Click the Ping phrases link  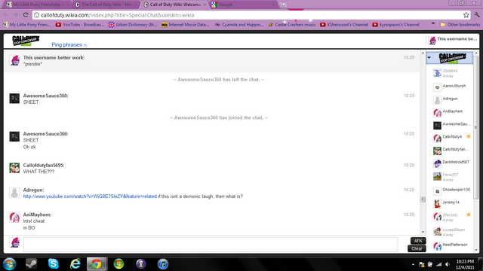67,45
